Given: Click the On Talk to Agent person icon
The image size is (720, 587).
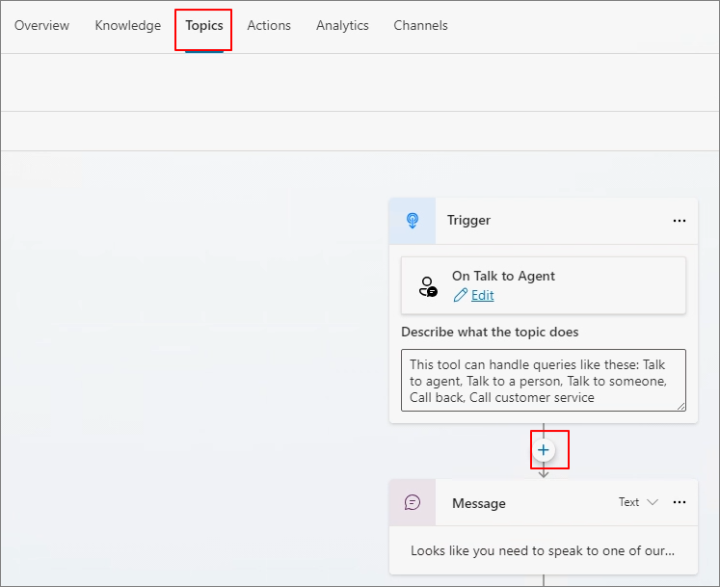Looking at the screenshot, I should 428,286.
